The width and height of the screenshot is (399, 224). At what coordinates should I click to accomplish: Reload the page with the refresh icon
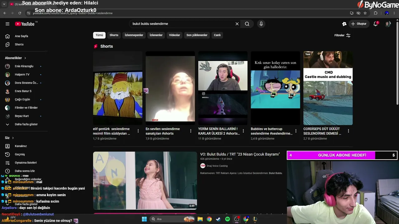[x=20, y=13]
